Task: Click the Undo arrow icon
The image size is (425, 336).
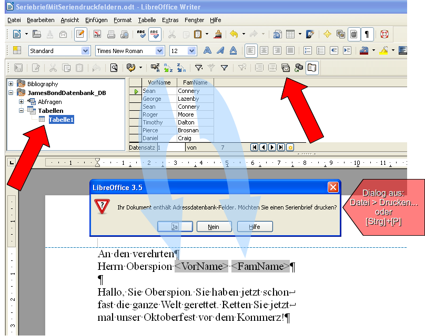Action: point(234,34)
